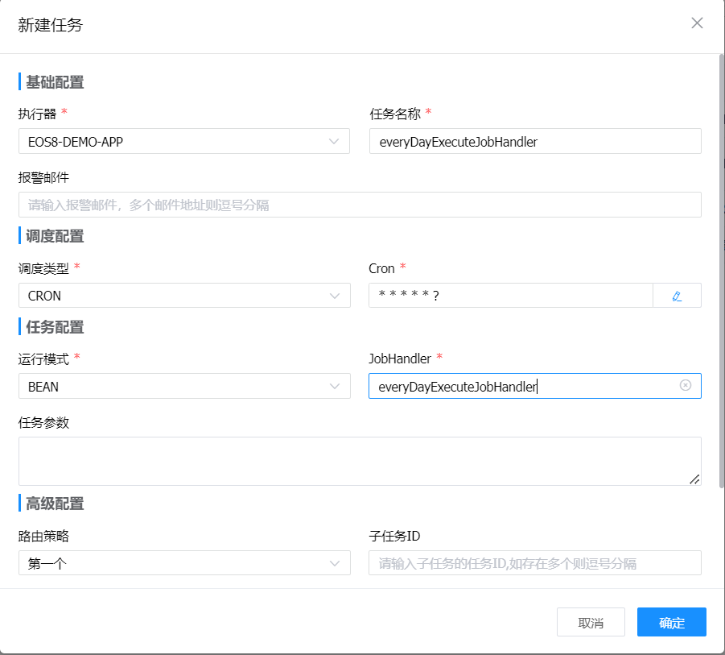Clear the JobHandler field with the clear icon

[686, 386]
